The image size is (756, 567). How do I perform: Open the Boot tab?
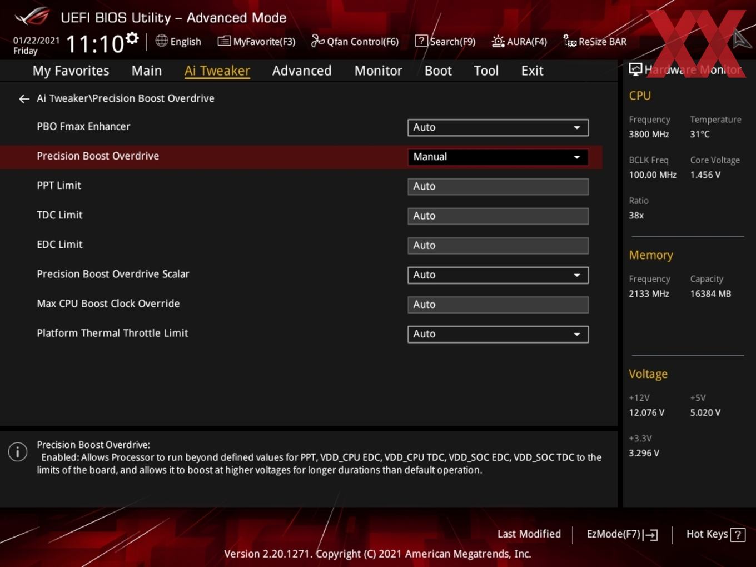(438, 71)
